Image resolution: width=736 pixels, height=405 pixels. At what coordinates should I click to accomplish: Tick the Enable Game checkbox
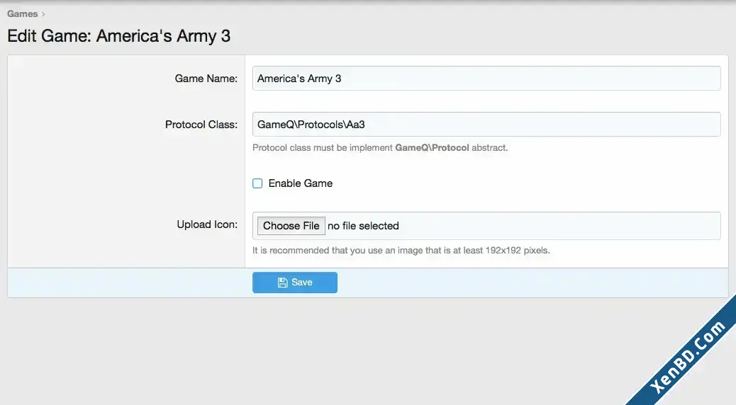pyautogui.click(x=257, y=183)
